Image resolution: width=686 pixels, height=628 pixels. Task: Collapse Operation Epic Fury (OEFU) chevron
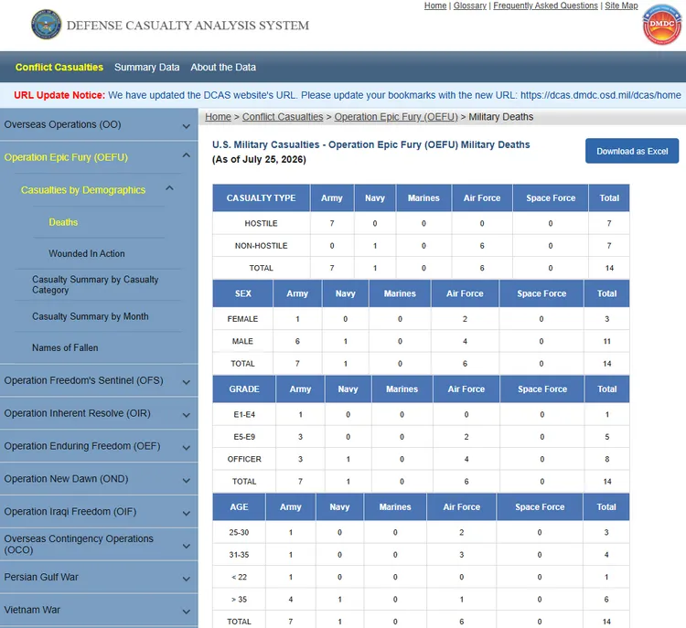(186, 155)
